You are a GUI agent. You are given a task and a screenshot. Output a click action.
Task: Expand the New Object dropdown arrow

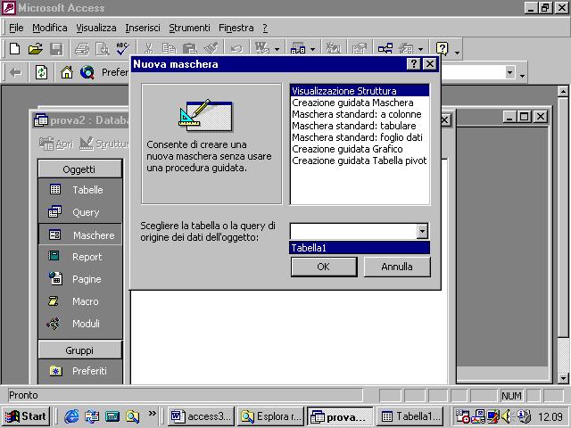coord(420,50)
